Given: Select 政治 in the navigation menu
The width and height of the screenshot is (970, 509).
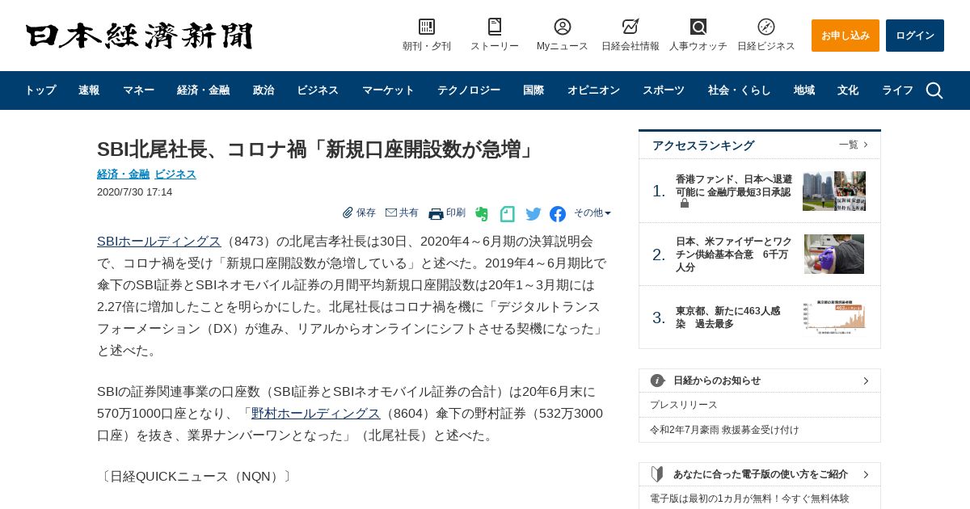Looking at the screenshot, I should [264, 90].
